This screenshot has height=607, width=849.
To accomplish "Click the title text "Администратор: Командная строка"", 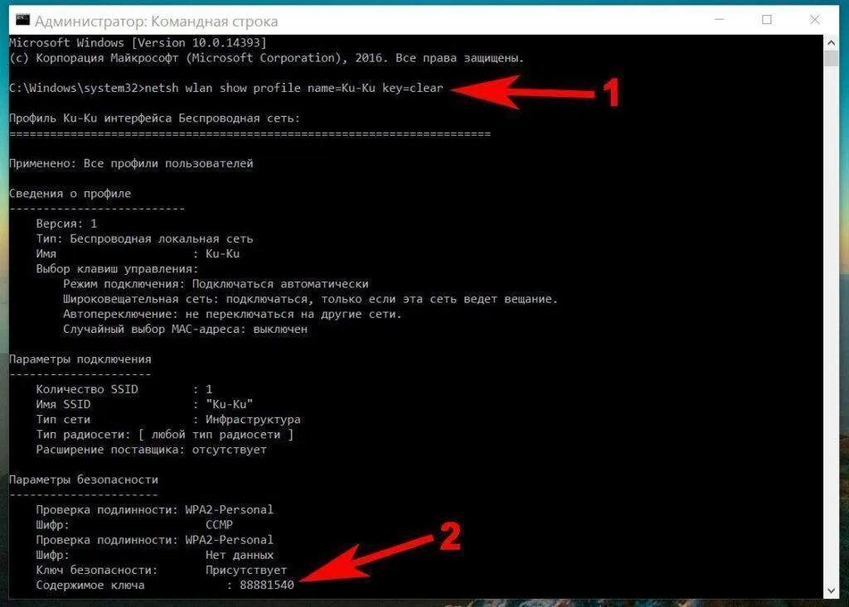I will coord(157,21).
